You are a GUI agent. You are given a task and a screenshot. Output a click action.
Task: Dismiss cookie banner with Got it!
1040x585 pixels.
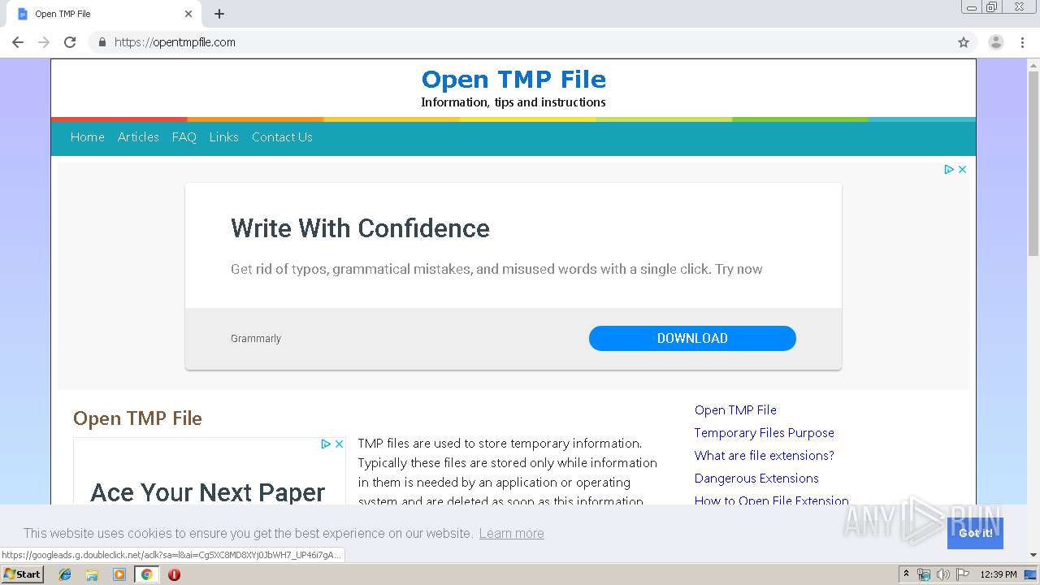pos(975,533)
